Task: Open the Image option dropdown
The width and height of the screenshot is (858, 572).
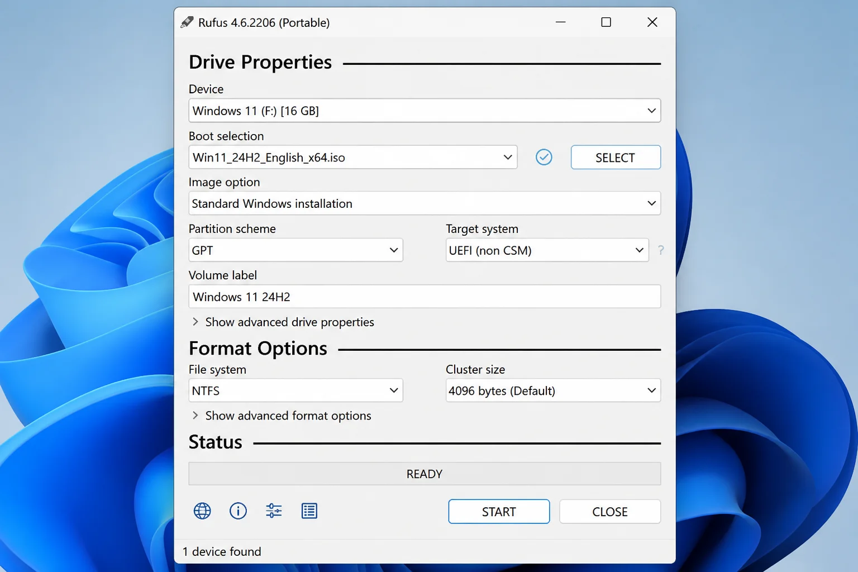Action: click(x=425, y=203)
